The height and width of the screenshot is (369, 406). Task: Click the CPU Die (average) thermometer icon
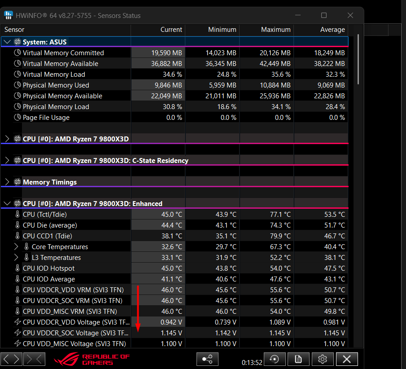pos(17,225)
